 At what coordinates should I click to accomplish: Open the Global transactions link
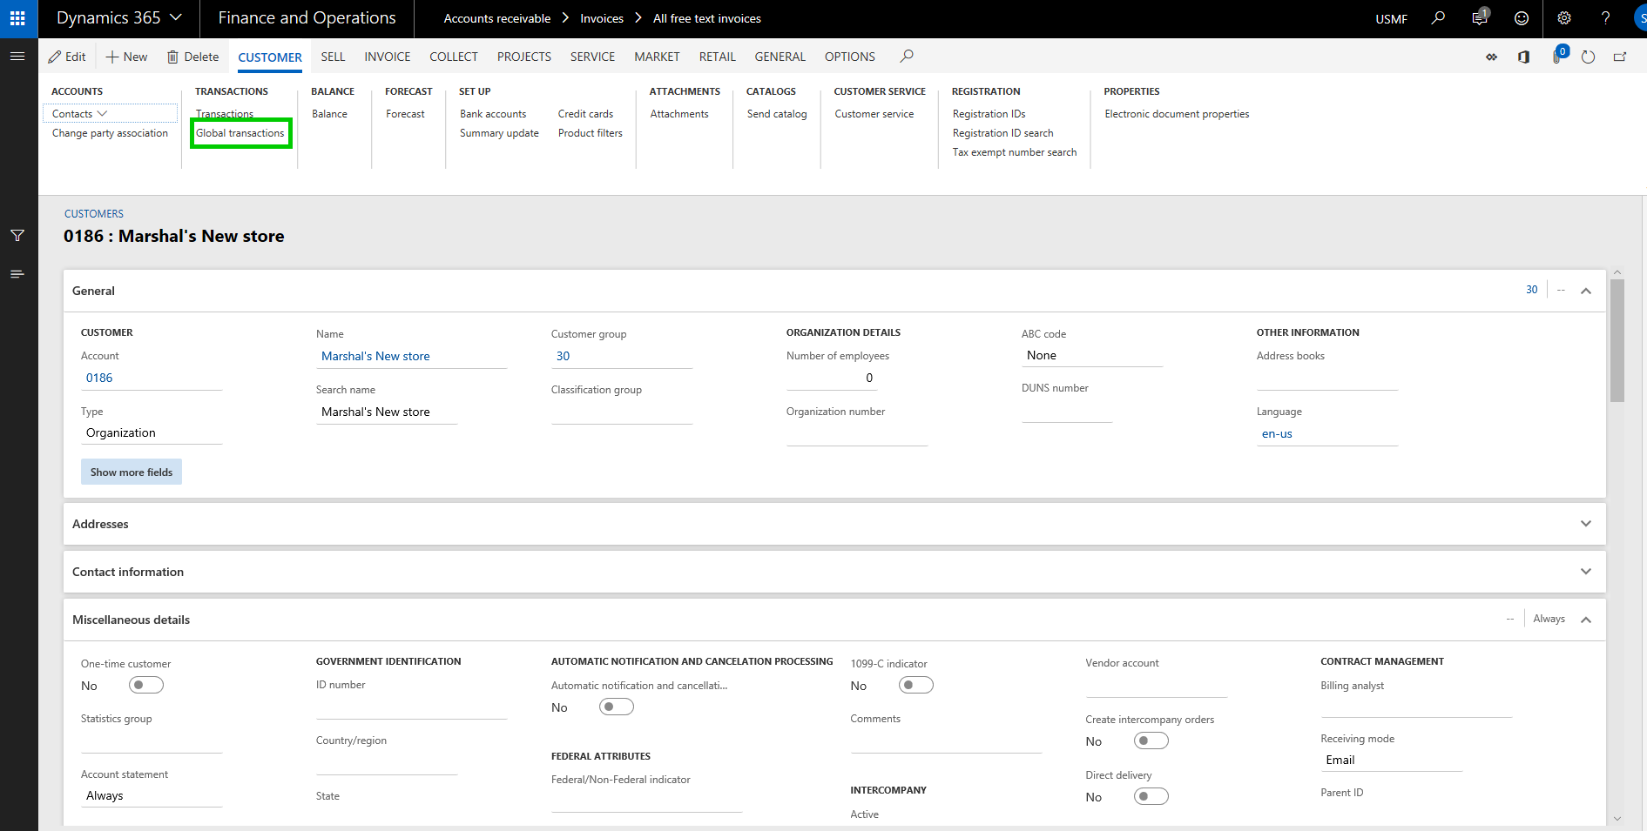pos(240,133)
